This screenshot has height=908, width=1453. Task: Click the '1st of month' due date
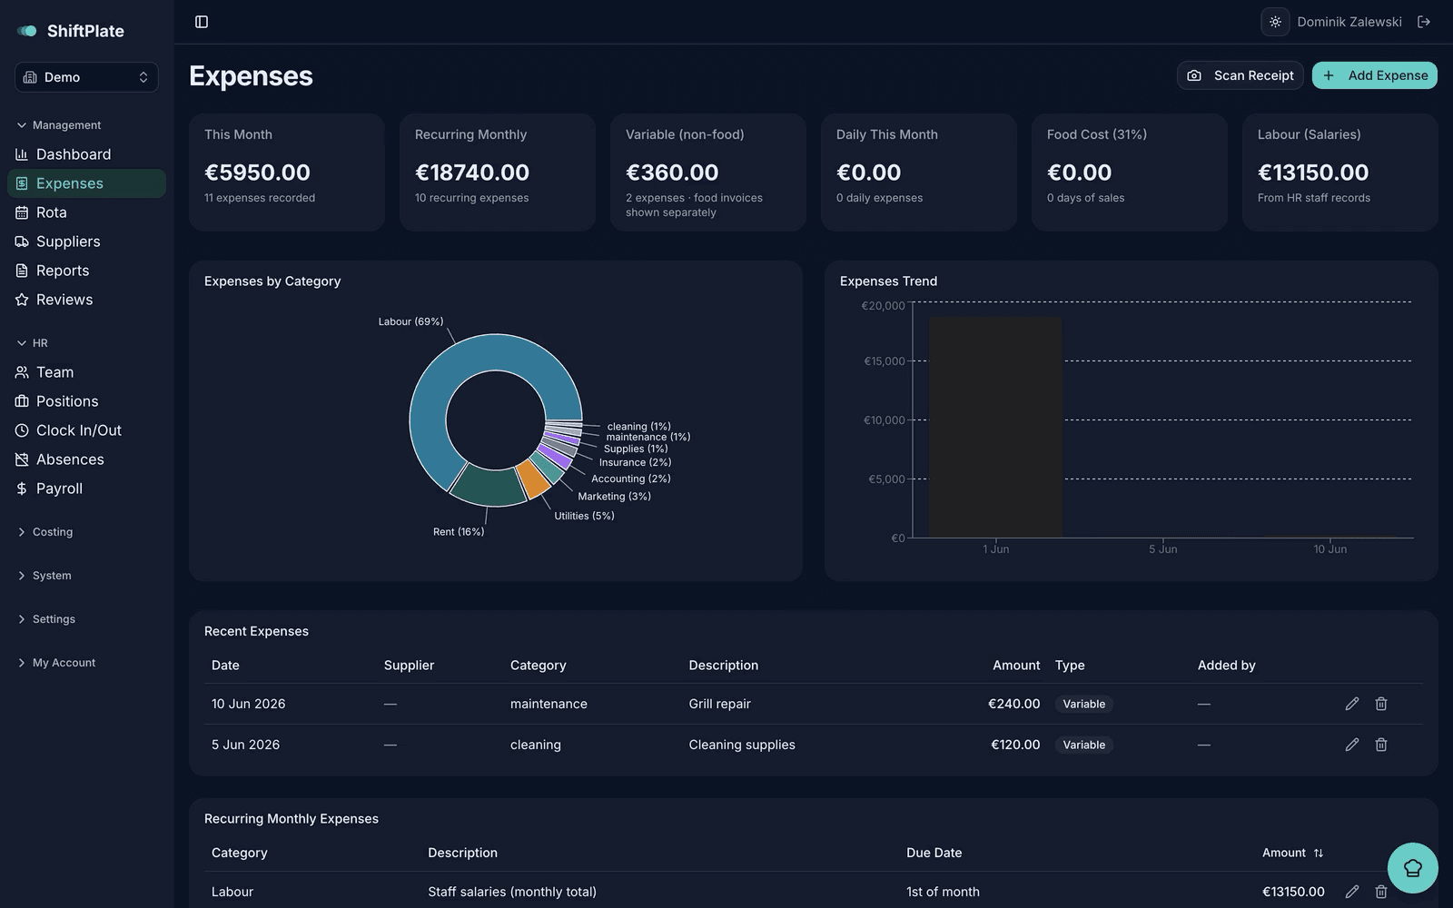click(x=943, y=892)
